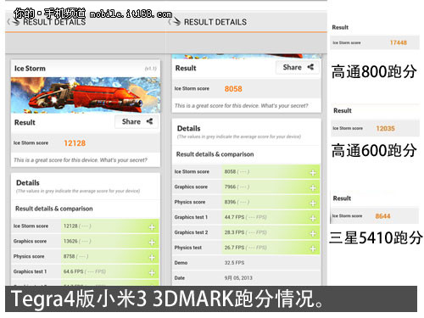
Task: Click the Share button in left result panel
Action: click(137, 122)
